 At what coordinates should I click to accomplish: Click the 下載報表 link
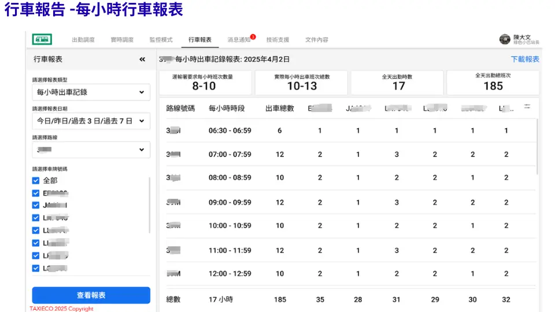click(525, 59)
